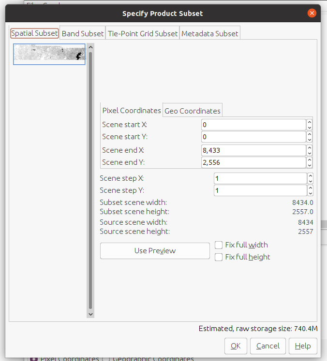Click the scrollbar down arrow in preview pane
This screenshot has height=361, width=327.
90,314
